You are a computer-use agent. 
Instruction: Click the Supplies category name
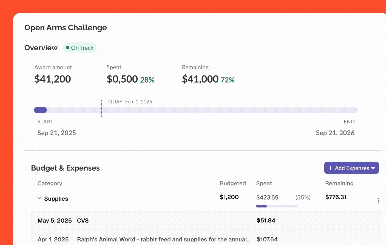pyautogui.click(x=56, y=199)
